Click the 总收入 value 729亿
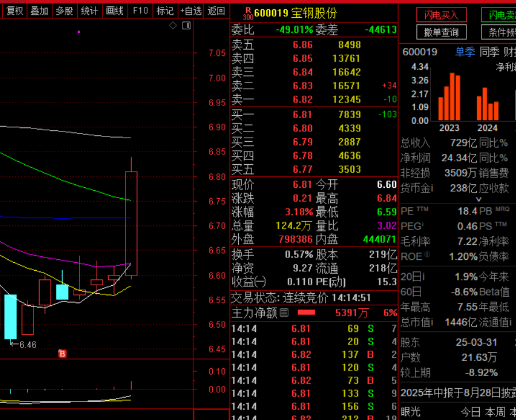Viewport: 516px width, 420px height. click(x=463, y=143)
